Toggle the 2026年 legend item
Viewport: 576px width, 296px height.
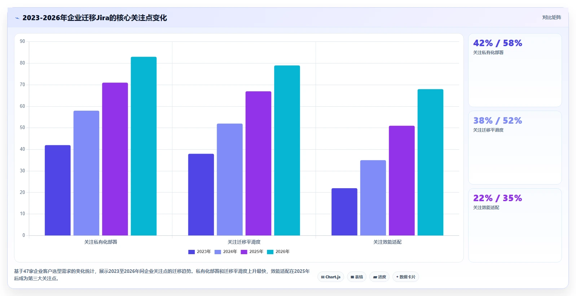pos(278,252)
